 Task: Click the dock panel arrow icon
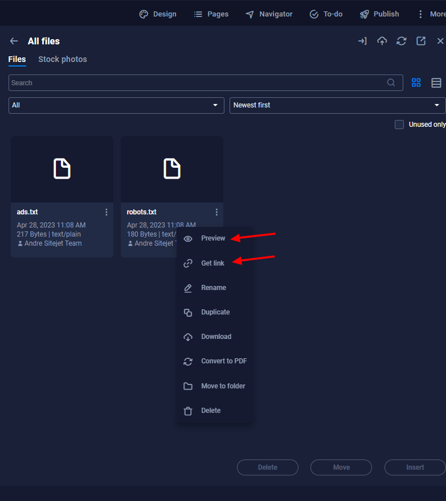pyautogui.click(x=362, y=41)
